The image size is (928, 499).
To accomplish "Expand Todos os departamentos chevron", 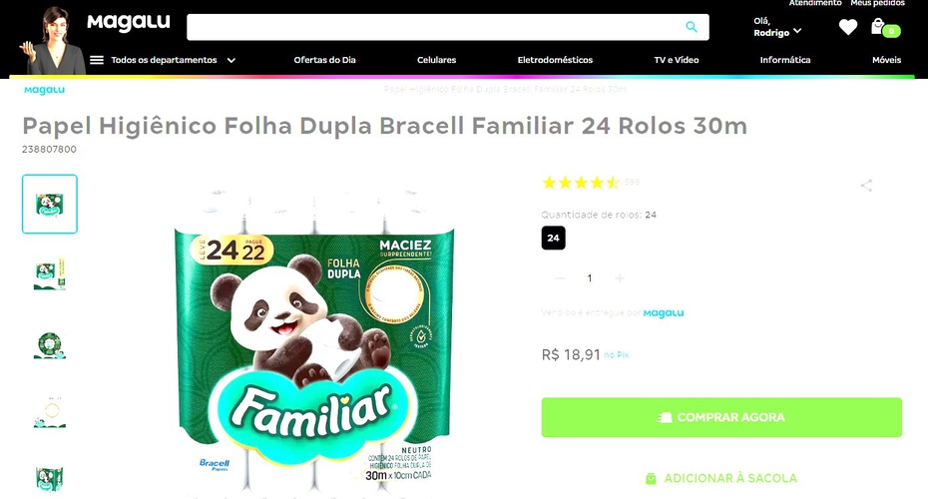I will [232, 60].
